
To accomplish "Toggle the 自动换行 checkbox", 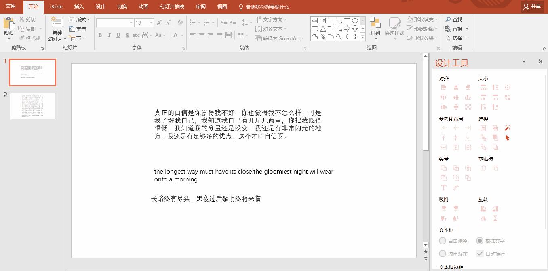I will 480,254.
